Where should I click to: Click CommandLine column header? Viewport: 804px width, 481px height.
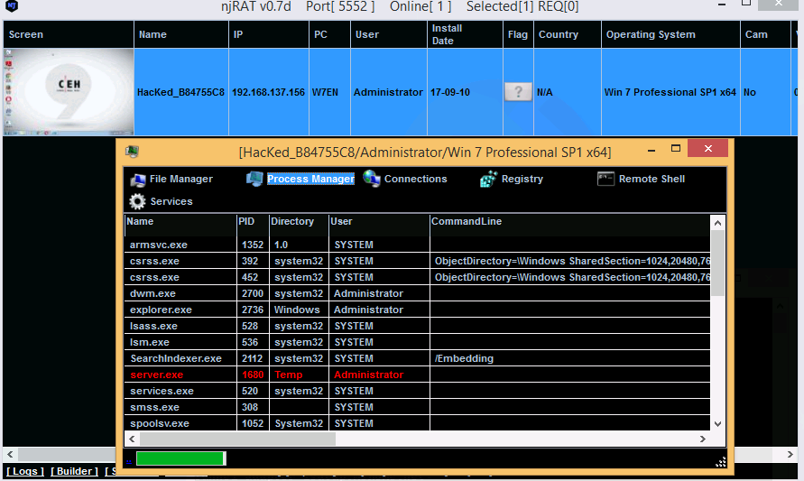tap(569, 221)
